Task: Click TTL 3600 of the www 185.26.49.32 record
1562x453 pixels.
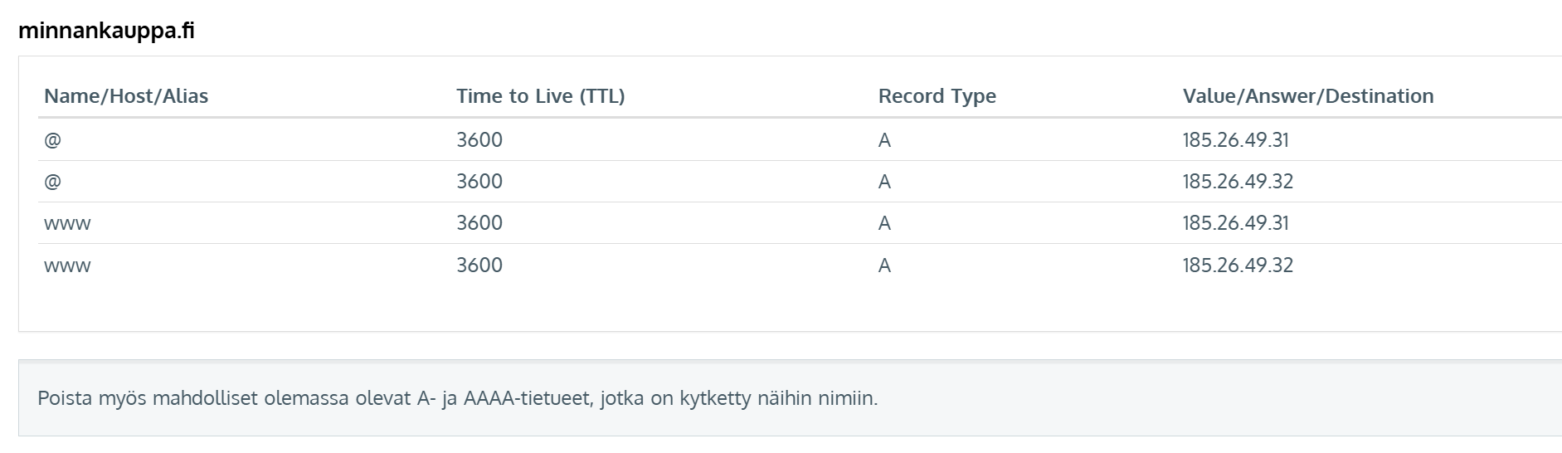Action: (x=479, y=265)
